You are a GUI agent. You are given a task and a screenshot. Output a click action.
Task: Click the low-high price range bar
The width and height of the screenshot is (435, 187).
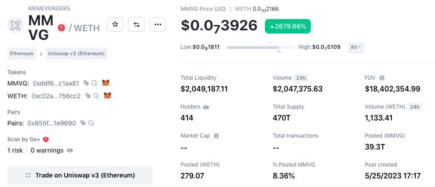click(260, 47)
